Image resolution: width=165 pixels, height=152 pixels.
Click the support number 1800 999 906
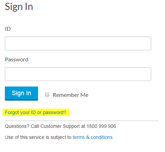coord(101,126)
